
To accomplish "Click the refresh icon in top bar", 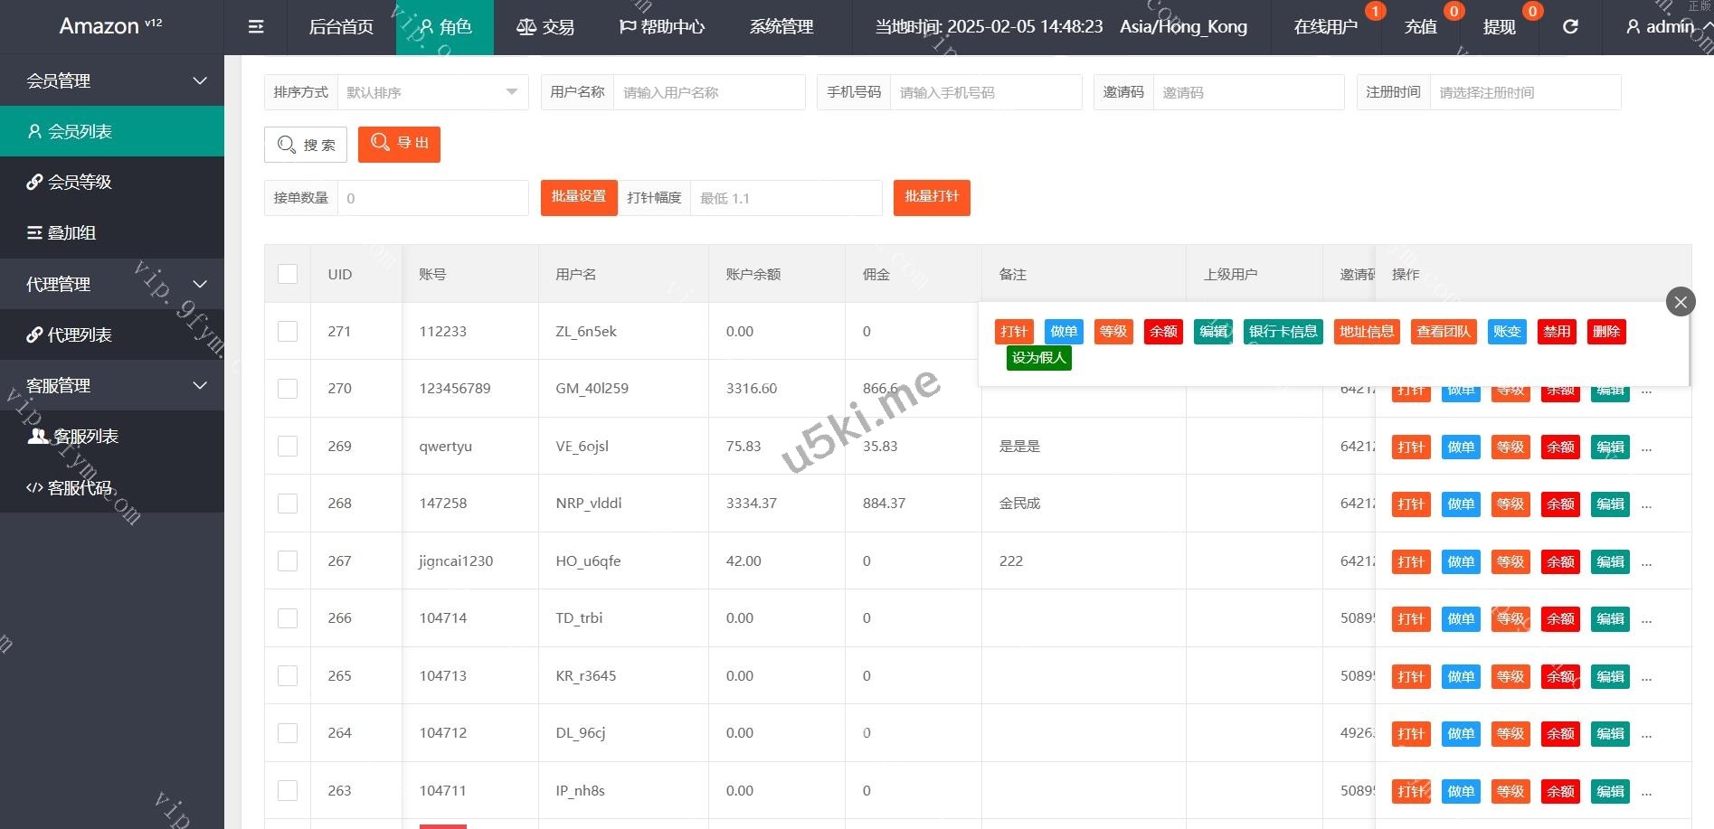I will coord(1570,27).
